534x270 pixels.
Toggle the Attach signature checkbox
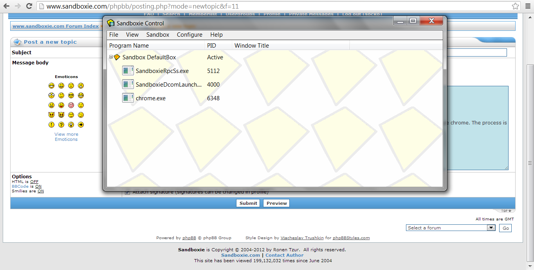(127, 192)
